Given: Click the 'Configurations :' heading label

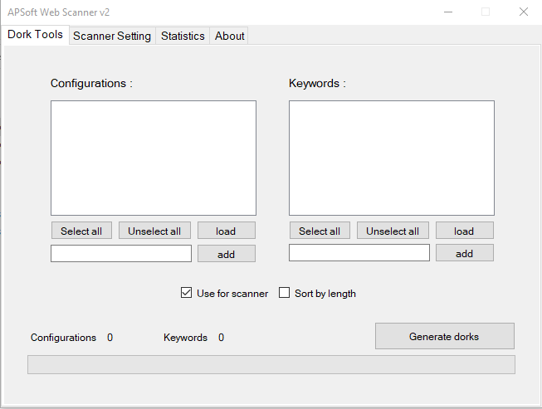Looking at the screenshot, I should (91, 83).
